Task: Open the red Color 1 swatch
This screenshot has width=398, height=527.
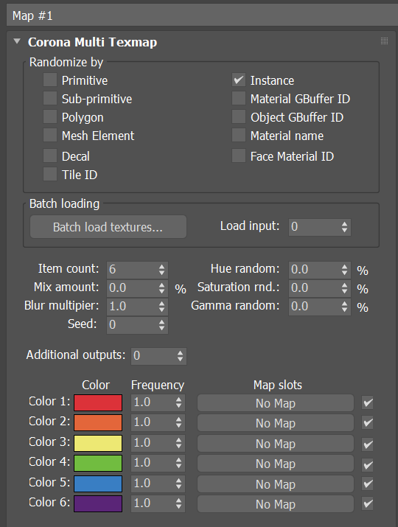Action: click(98, 402)
